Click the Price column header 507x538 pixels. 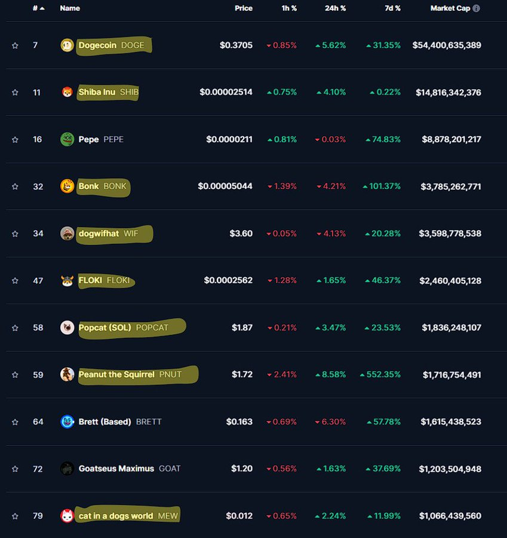(243, 8)
